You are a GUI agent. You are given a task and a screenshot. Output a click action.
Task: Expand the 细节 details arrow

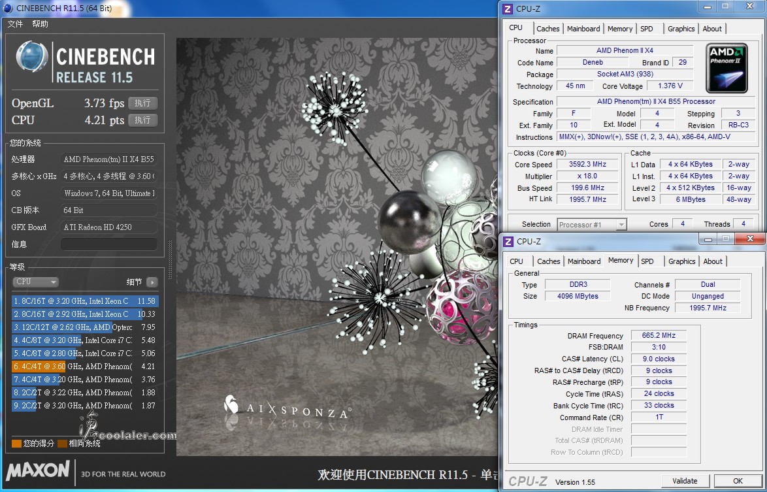(x=152, y=282)
